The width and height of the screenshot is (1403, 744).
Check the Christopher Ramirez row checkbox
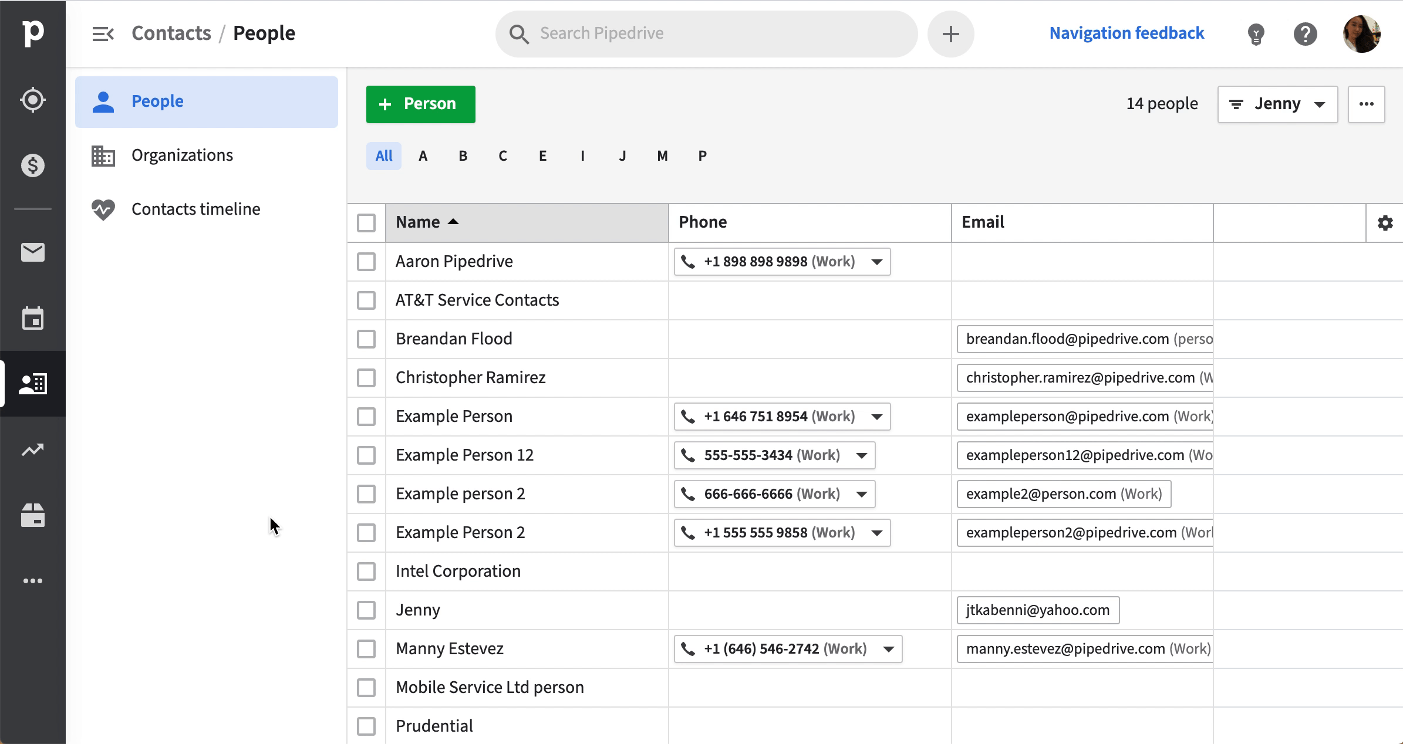366,378
